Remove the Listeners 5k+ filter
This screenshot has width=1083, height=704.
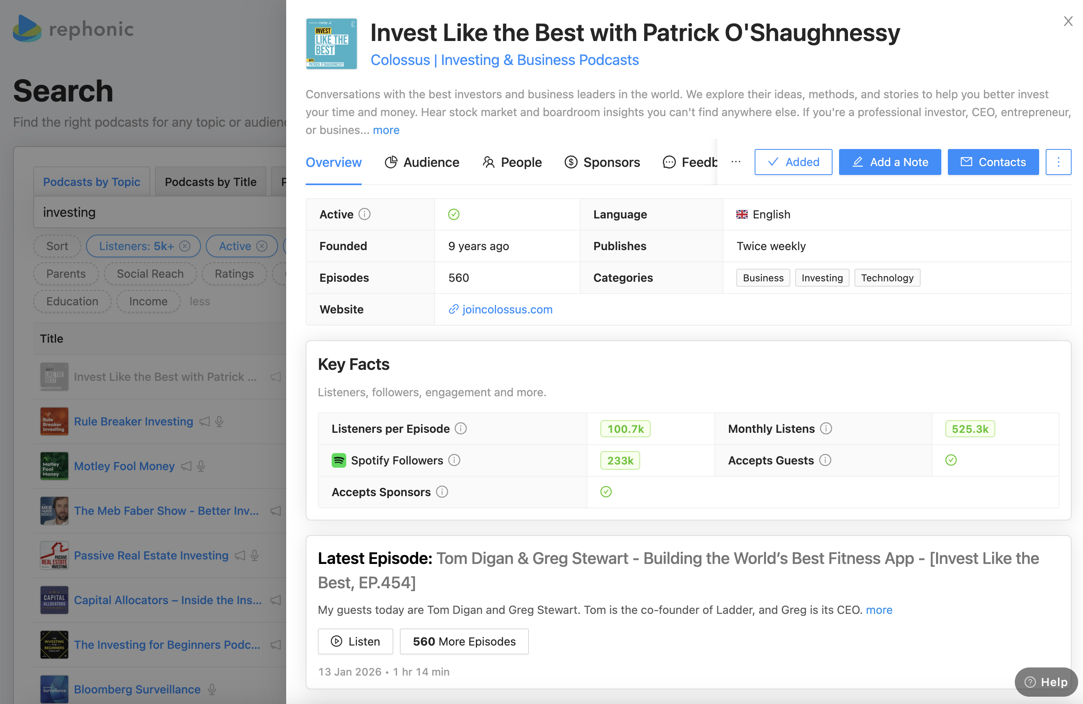tap(185, 246)
